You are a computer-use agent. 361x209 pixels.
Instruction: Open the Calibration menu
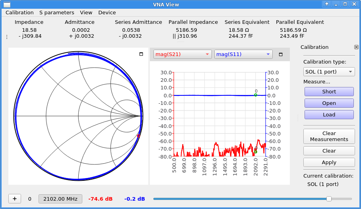19,13
